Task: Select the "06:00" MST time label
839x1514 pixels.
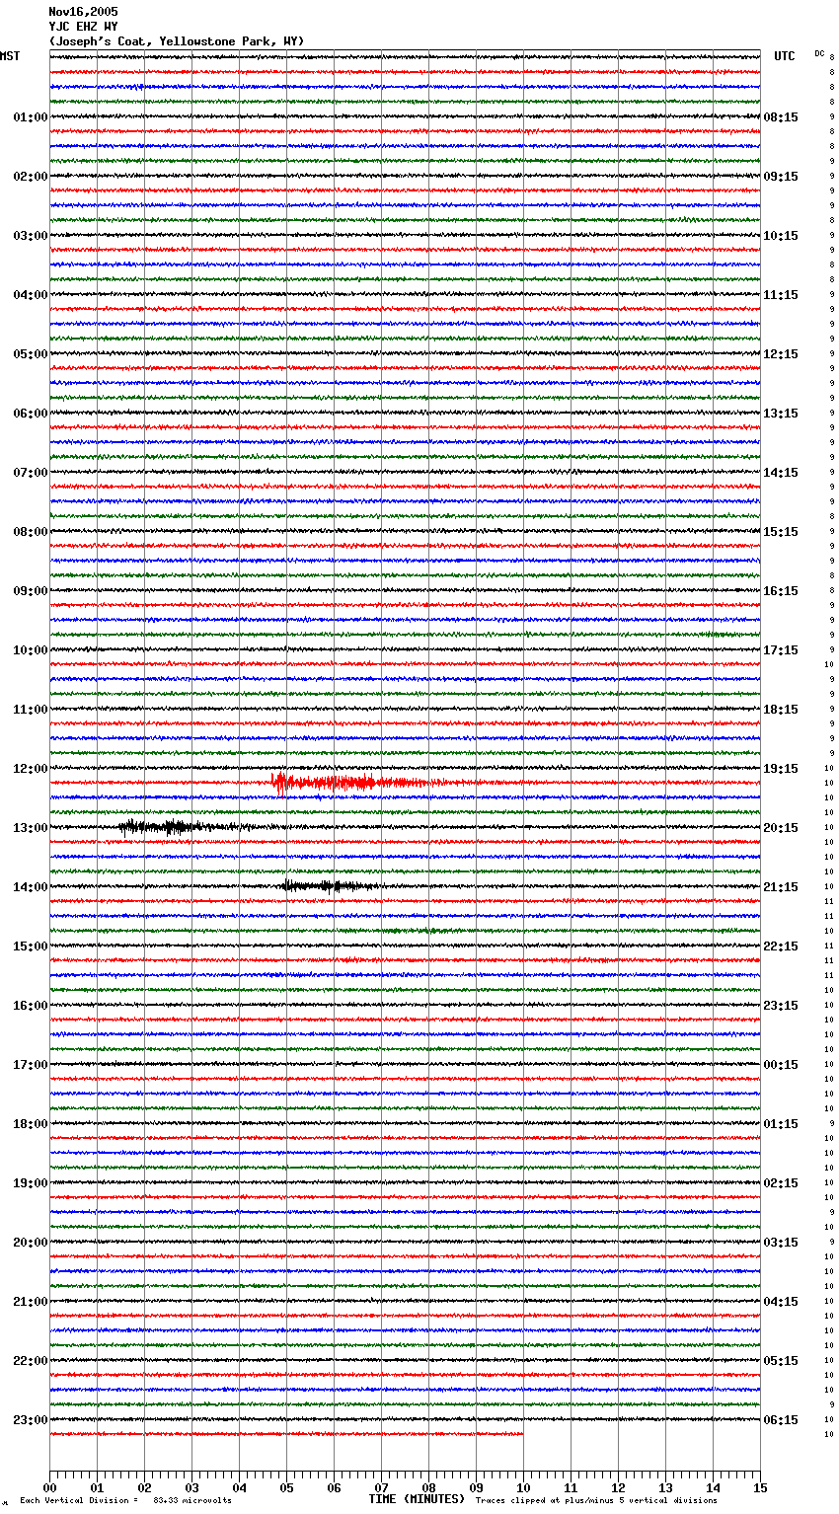Action: [x=31, y=414]
